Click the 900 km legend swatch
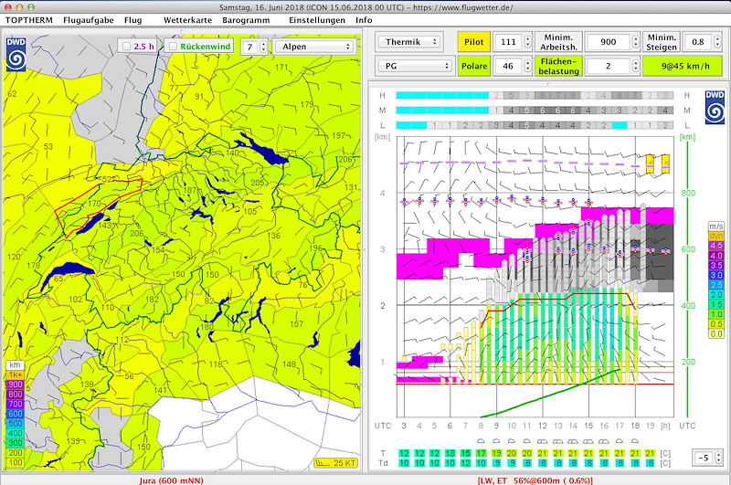 [15, 385]
